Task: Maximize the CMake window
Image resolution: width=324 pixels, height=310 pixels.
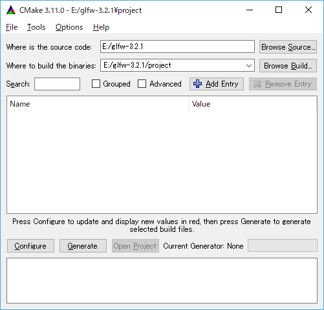Action: pos(279,10)
